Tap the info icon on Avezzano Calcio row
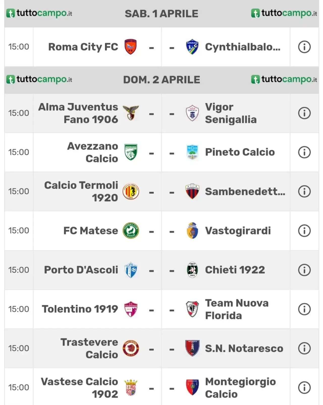The width and height of the screenshot is (323, 405). click(304, 152)
